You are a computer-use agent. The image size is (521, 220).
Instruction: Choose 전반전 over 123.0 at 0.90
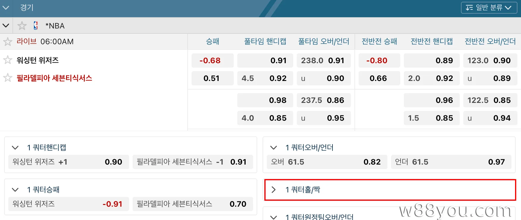pyautogui.click(x=490, y=60)
